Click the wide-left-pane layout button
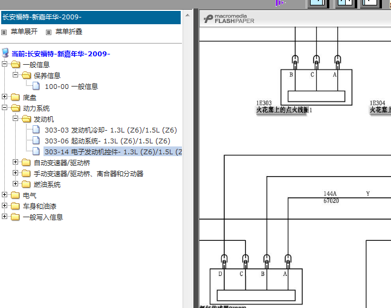Screen dimensions: 391x308 [x=318, y=4]
